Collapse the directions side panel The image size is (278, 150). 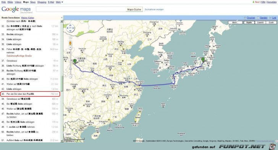click(62, 18)
